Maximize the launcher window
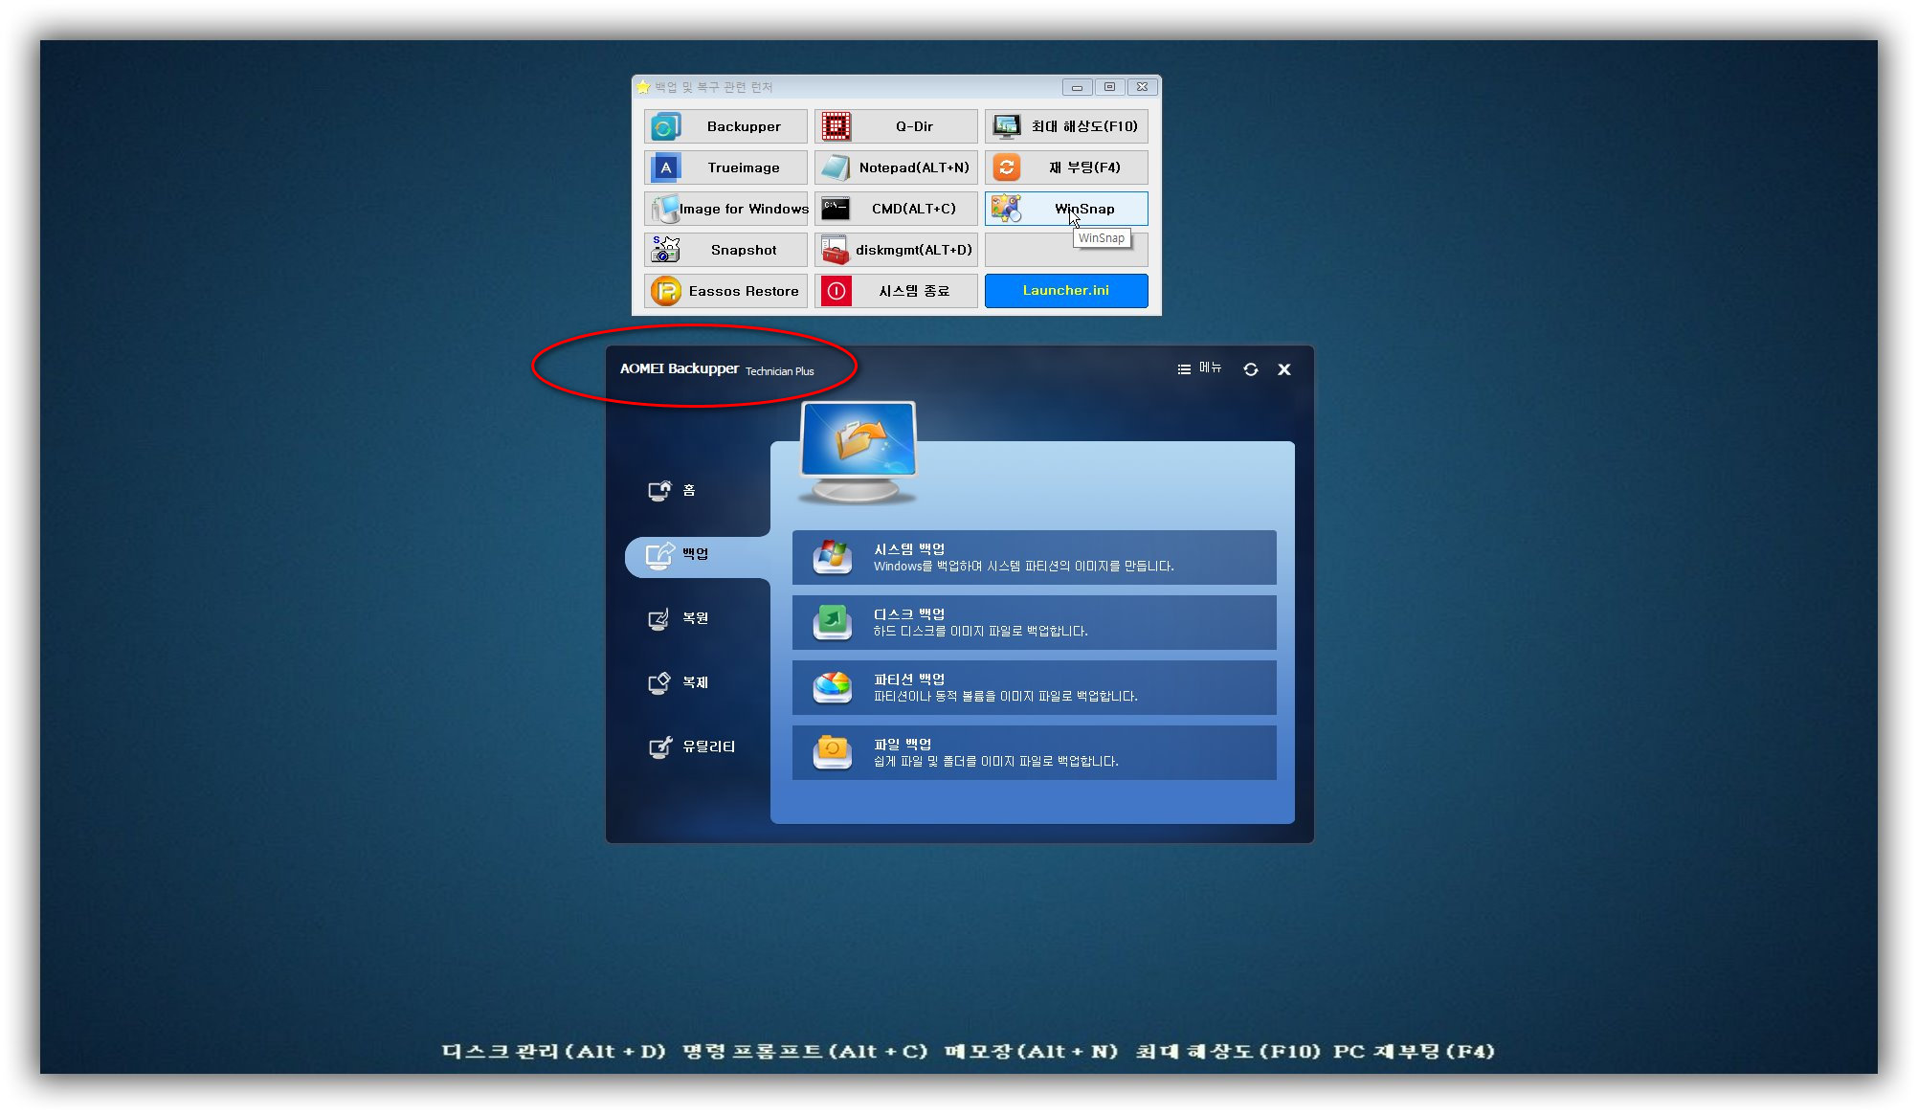 [1109, 87]
